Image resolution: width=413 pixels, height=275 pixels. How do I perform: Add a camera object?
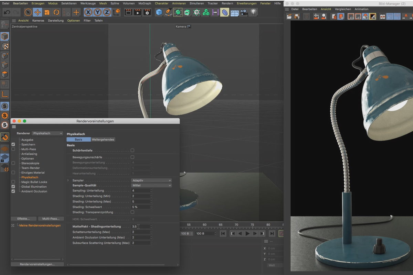pos(244,12)
